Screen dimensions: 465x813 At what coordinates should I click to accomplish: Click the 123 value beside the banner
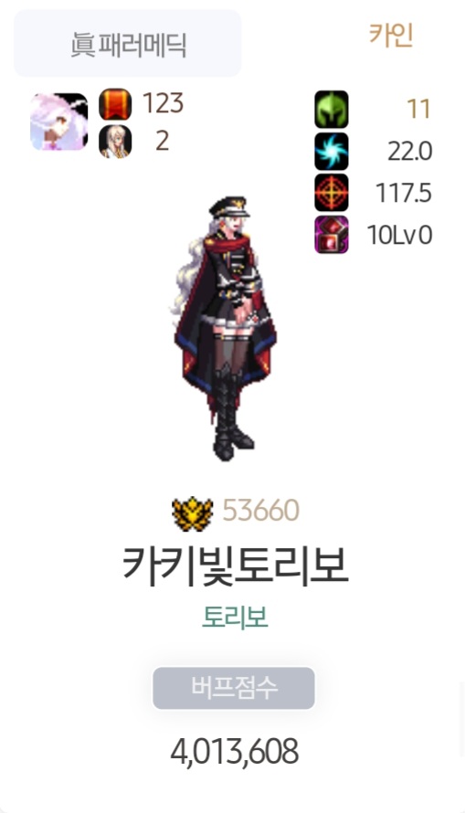[163, 103]
